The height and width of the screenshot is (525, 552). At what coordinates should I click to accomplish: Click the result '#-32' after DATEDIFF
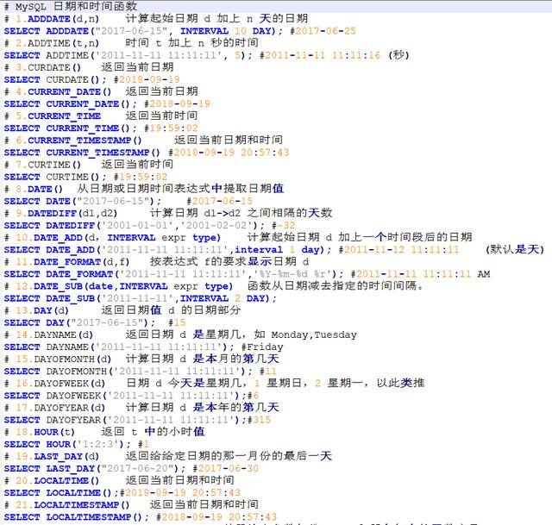point(284,225)
